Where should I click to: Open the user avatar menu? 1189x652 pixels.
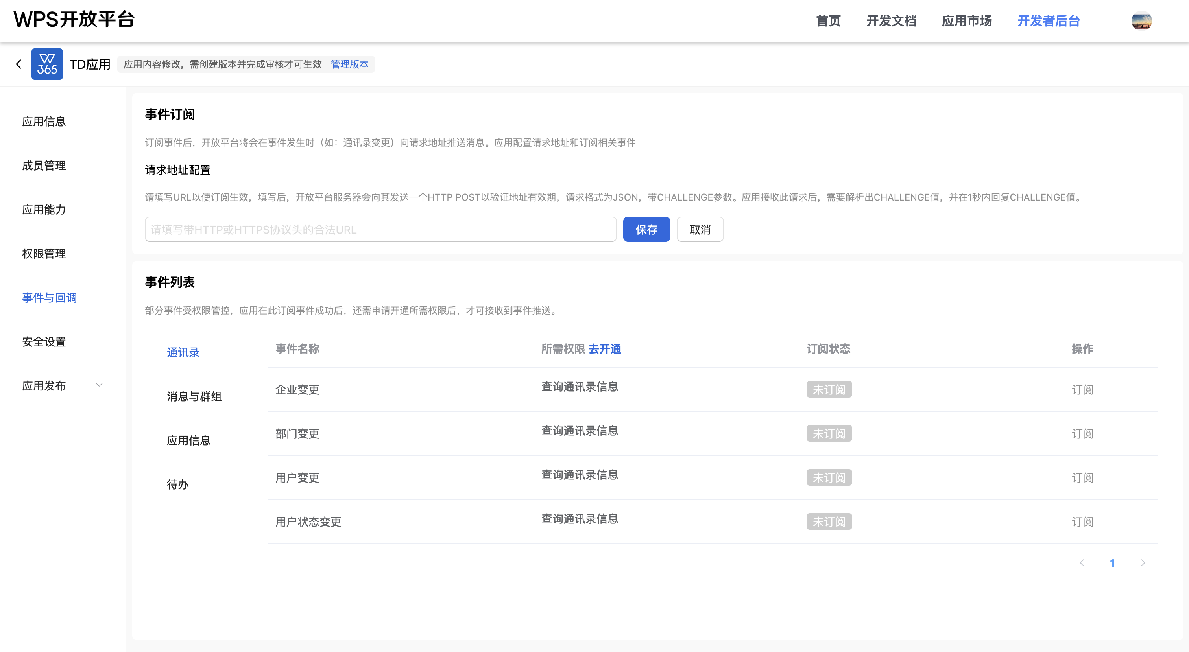[1141, 21]
